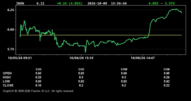Click the CLOSE row label
This screenshot has height=101, width=191.
[8, 85]
